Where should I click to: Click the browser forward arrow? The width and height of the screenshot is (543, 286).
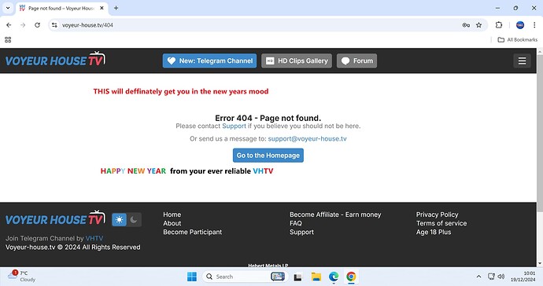click(x=23, y=25)
